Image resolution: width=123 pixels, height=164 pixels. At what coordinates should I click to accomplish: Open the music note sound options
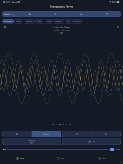(x=91, y=142)
